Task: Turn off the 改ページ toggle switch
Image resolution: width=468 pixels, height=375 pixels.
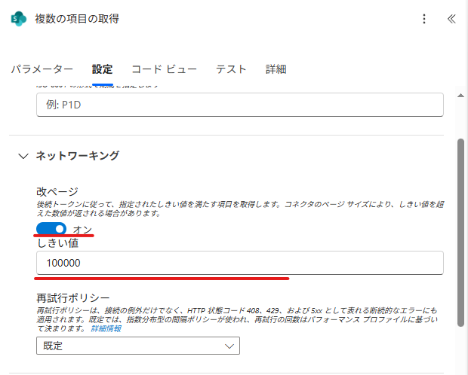Action: click(x=51, y=228)
